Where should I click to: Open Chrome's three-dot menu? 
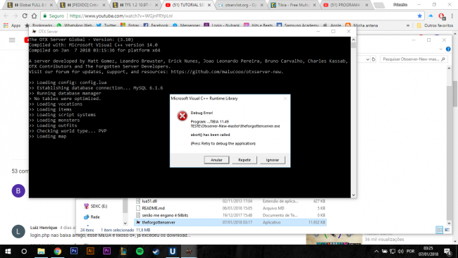[452, 16]
